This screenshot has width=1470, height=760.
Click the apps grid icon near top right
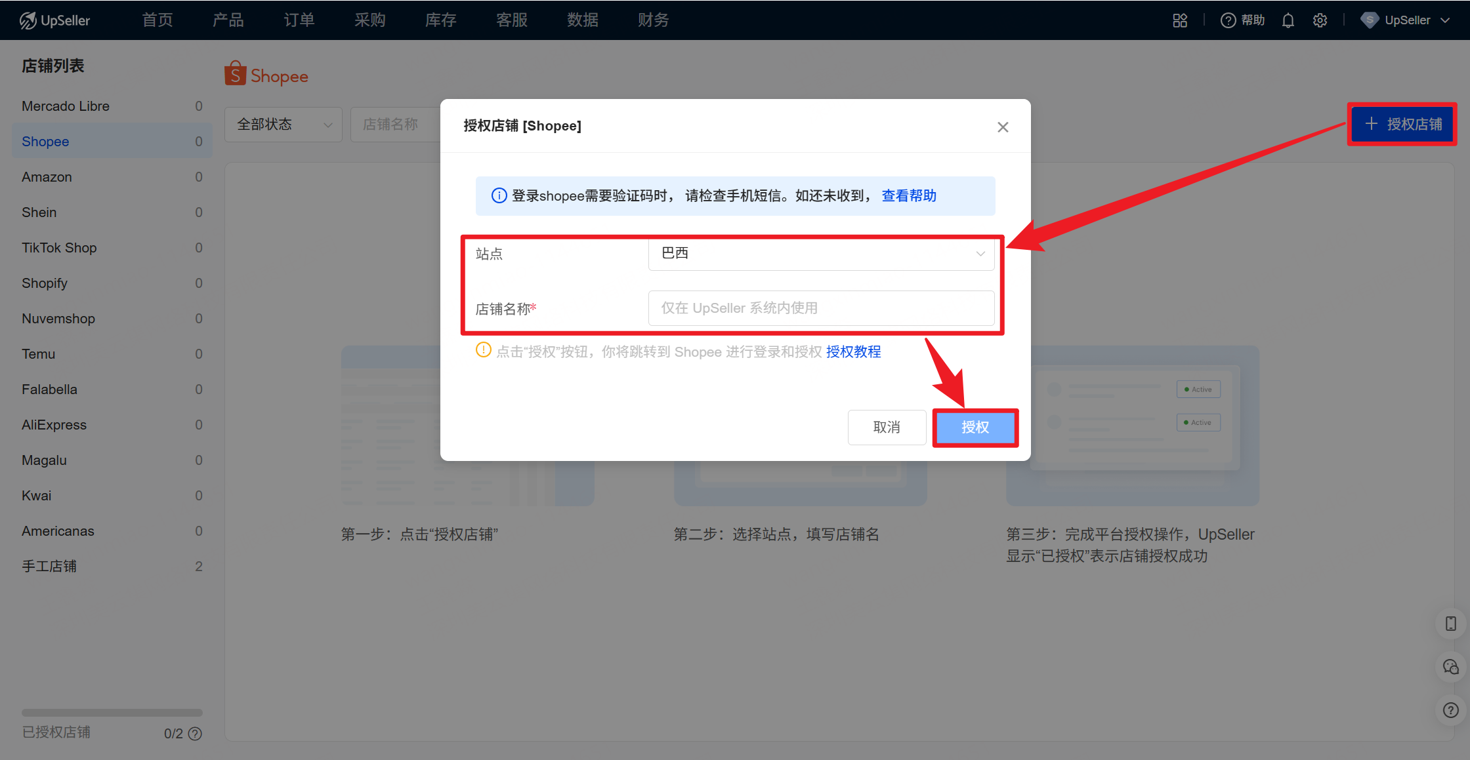tap(1179, 20)
